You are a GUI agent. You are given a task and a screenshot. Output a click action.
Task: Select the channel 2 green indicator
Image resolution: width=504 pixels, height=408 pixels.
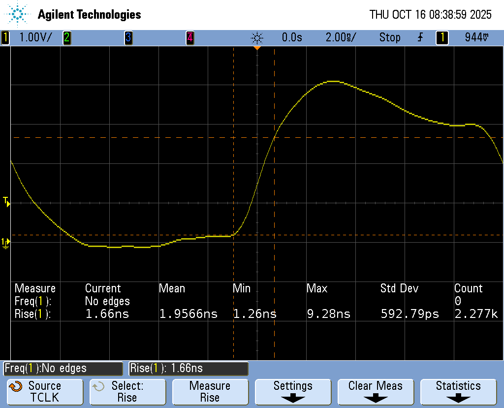tap(66, 37)
